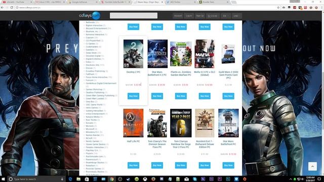Image resolution: width=324 pixels, height=182 pixels.
Task: Click the scroll-to-top arrow button
Action: click(312, 166)
